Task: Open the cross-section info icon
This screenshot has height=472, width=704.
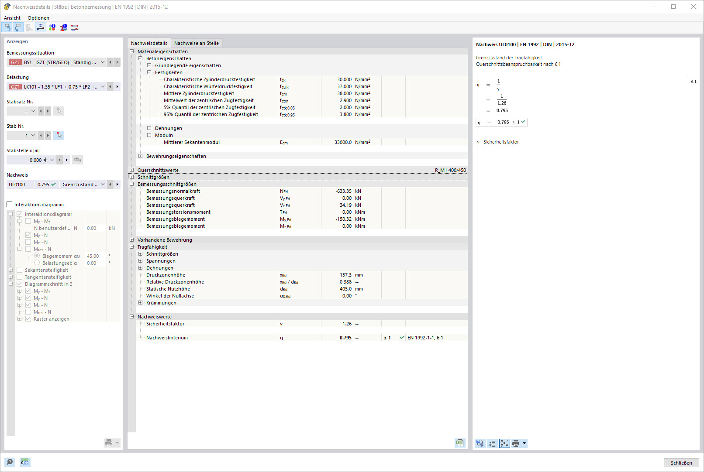Action: coord(63,27)
